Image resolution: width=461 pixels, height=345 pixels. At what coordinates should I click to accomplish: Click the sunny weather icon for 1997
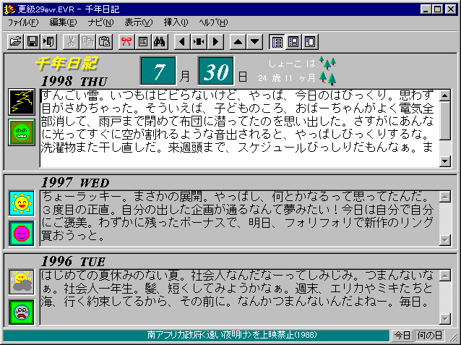22,203
